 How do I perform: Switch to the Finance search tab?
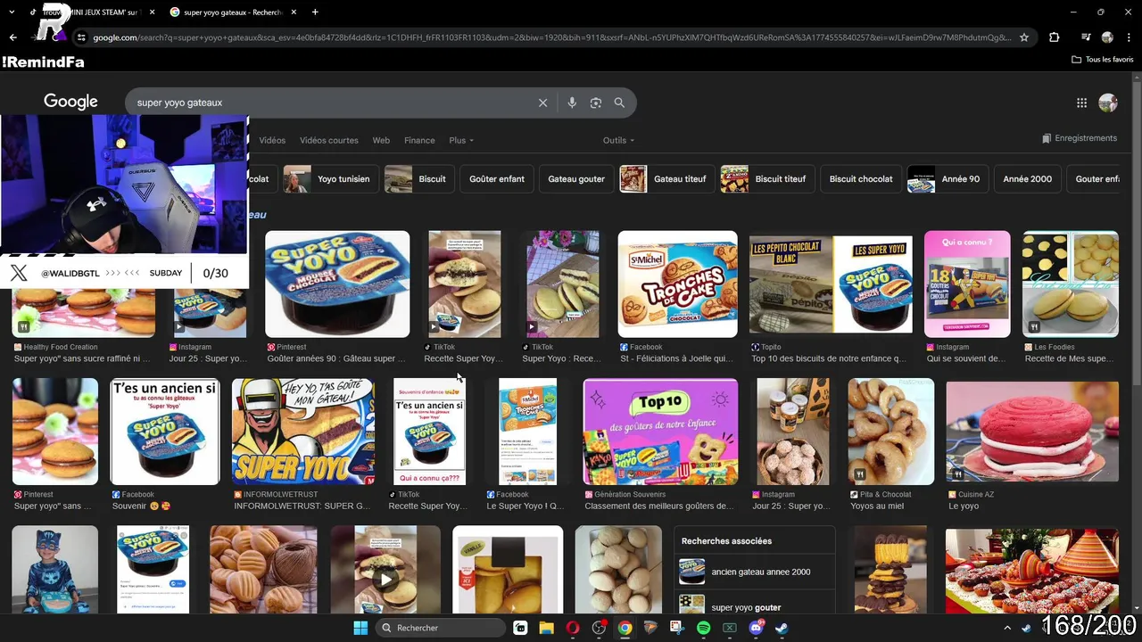(x=419, y=140)
